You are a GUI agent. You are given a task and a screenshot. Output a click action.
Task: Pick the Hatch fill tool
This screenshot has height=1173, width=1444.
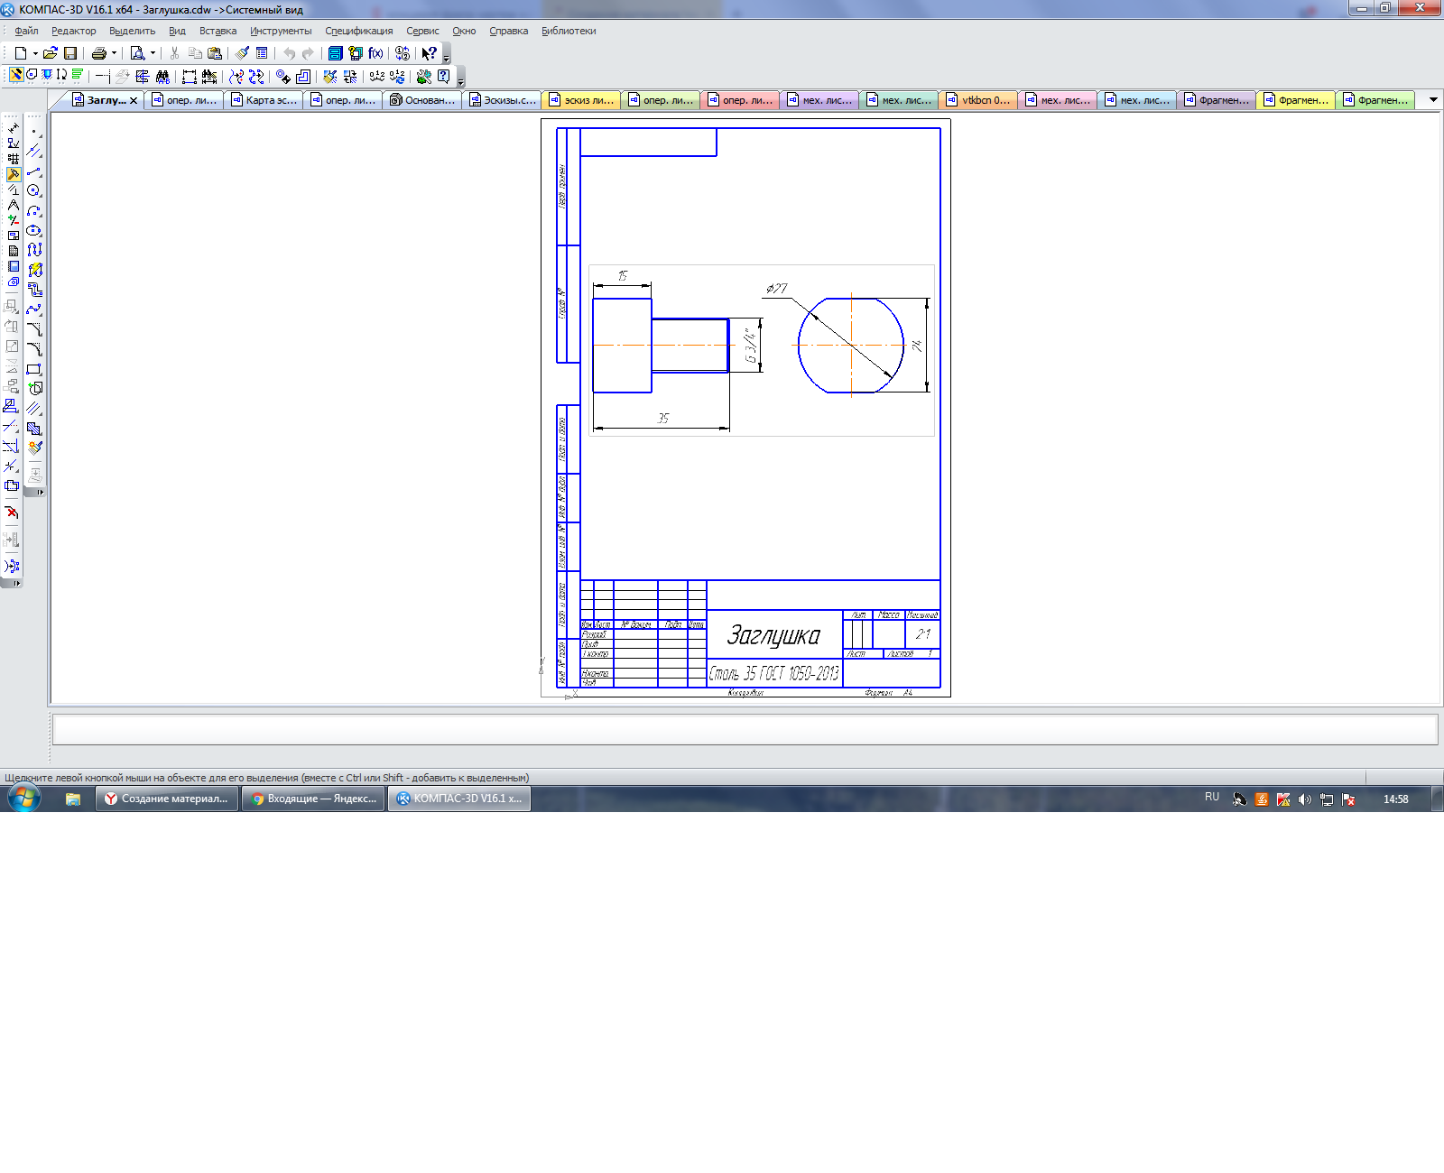click(34, 409)
